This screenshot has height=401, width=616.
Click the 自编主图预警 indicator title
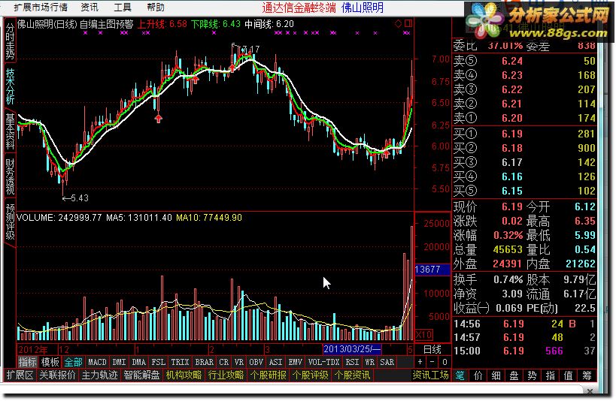107,24
